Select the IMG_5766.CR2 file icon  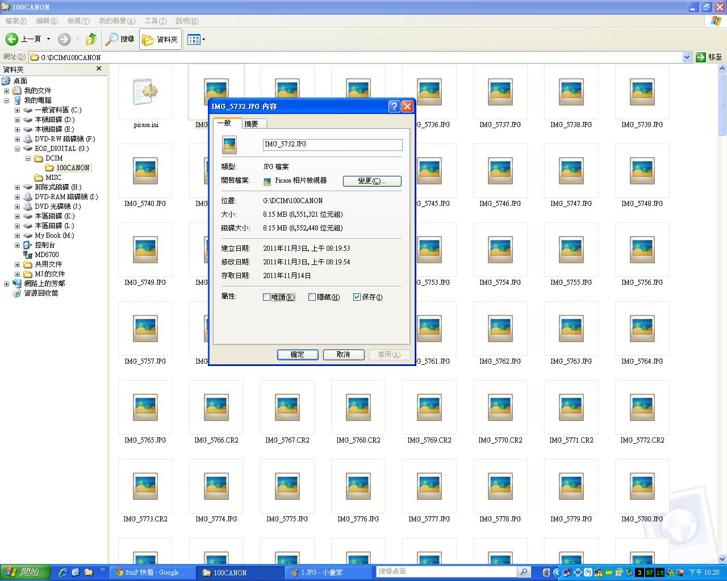(x=216, y=407)
